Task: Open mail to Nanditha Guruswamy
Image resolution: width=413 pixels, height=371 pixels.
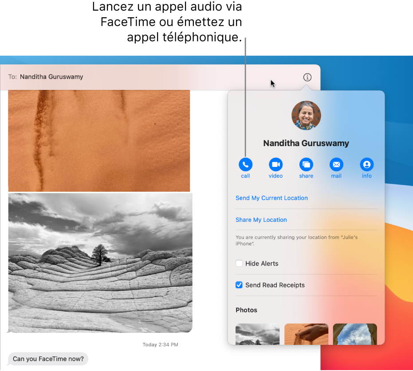Action: 336,165
